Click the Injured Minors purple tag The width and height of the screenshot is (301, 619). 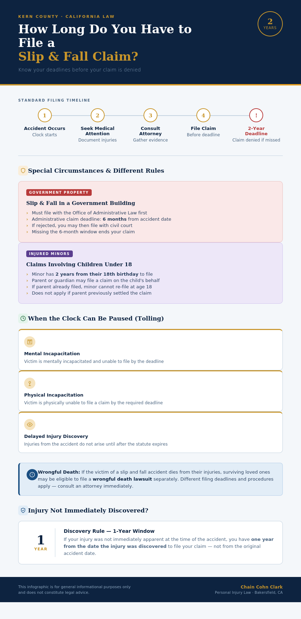click(49, 254)
